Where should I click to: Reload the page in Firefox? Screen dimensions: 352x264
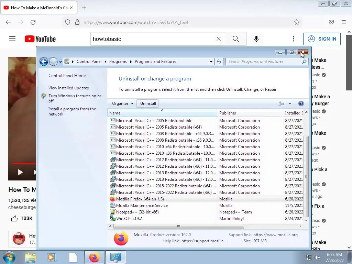click(x=33, y=22)
